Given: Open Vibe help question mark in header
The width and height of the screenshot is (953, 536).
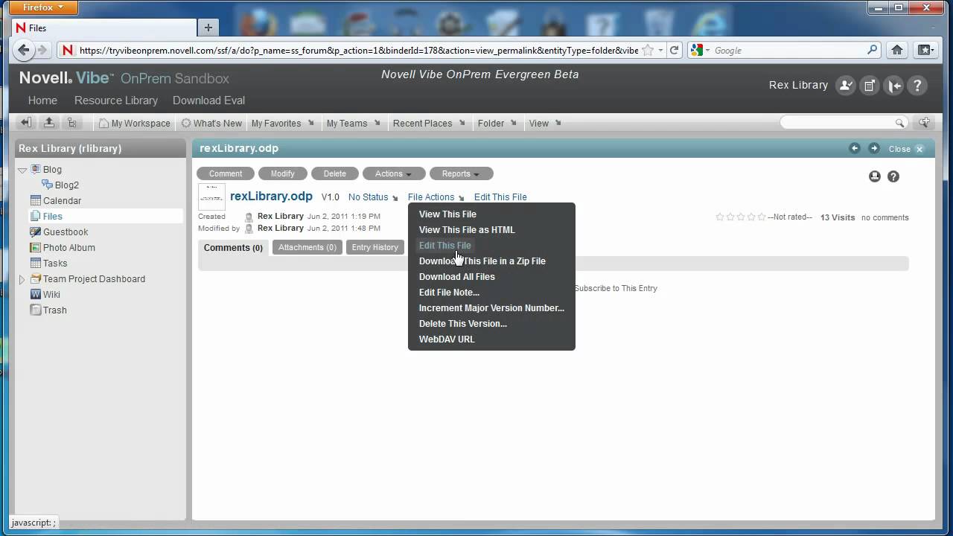Looking at the screenshot, I should (917, 86).
